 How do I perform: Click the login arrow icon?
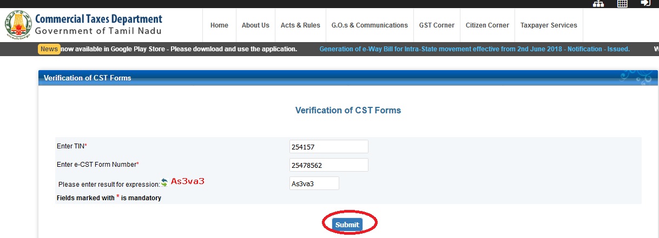click(x=645, y=3)
